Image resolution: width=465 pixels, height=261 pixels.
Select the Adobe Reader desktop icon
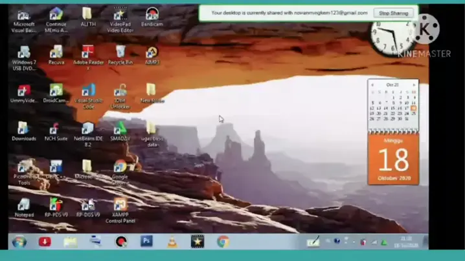coord(88,52)
